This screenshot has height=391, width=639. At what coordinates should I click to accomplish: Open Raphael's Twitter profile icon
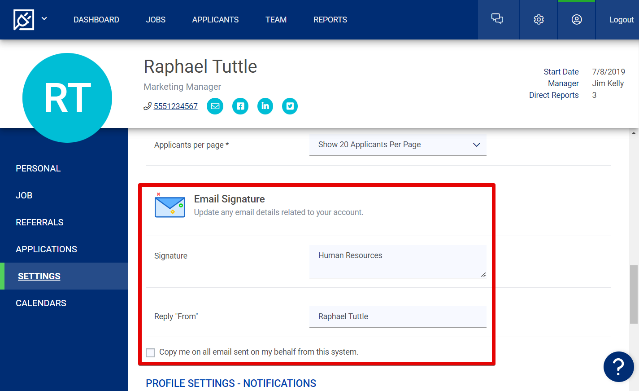(290, 106)
